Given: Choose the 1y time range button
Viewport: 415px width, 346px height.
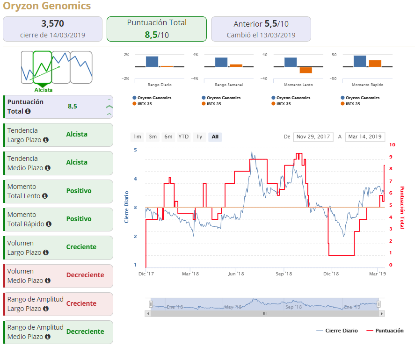Looking at the screenshot, I should click(199, 137).
